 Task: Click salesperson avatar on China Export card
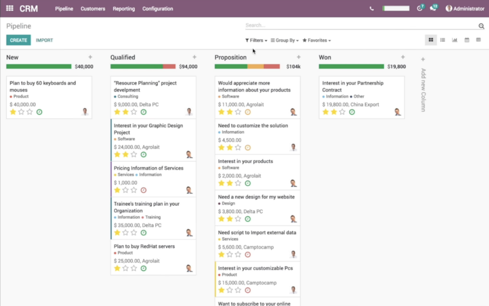coord(397,112)
